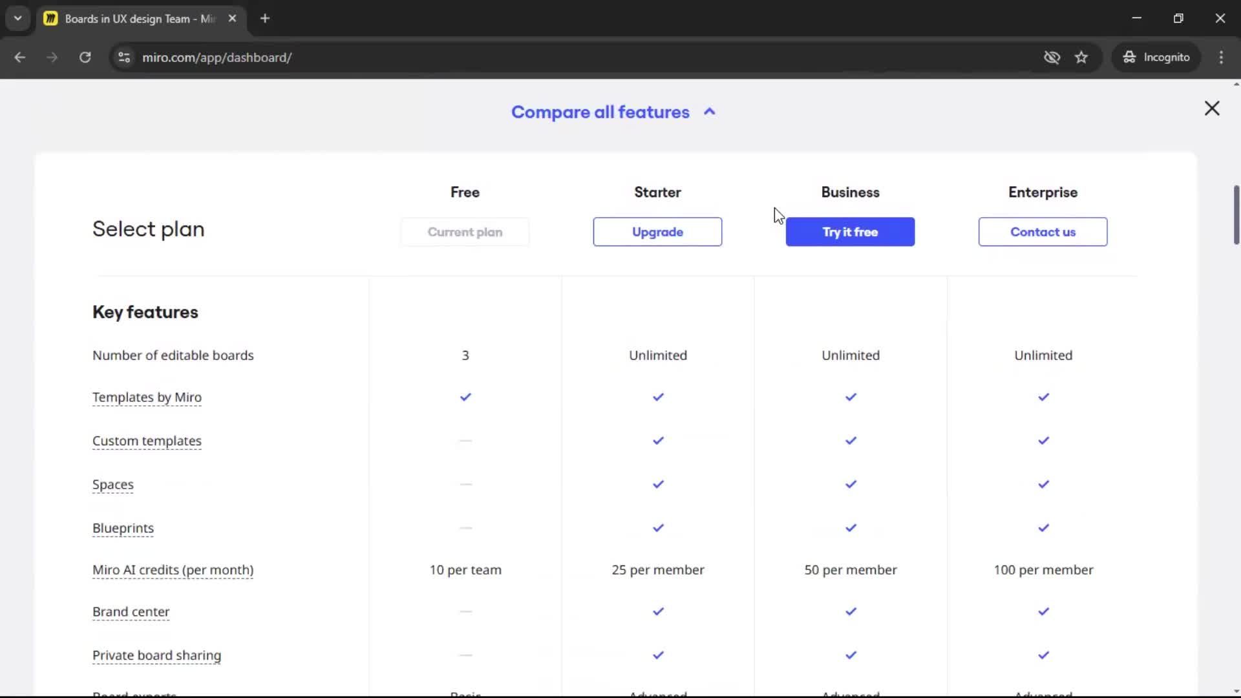Click the Business checkmark for Private board sharing
This screenshot has width=1241, height=698.
[x=851, y=655]
